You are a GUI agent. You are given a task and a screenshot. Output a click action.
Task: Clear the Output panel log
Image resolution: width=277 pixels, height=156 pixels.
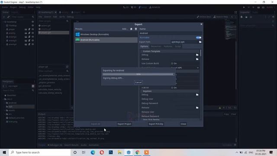pos(233,114)
